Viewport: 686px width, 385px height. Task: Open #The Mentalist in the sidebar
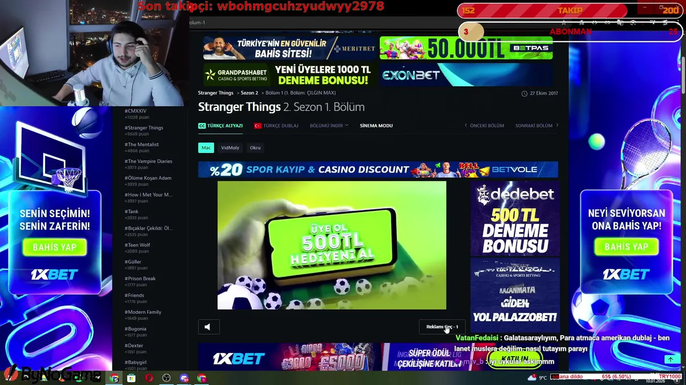142,144
